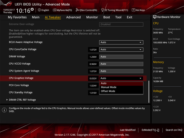Click the 16384 MB capacity value
This screenshot has height=138, width=184.
(158, 82)
